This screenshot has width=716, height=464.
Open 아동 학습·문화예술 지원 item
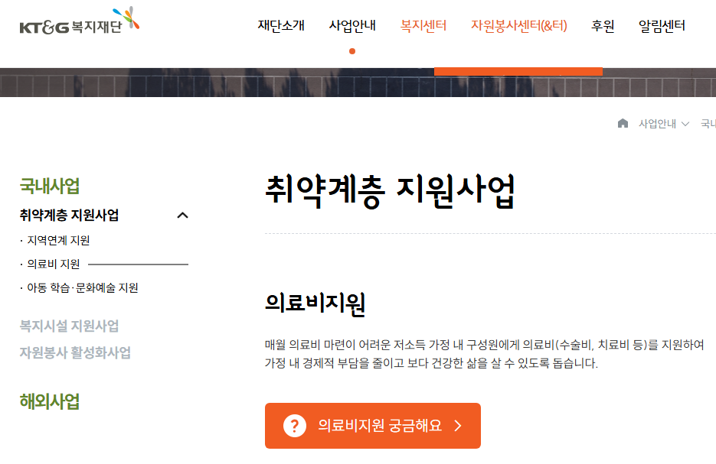tap(82, 287)
